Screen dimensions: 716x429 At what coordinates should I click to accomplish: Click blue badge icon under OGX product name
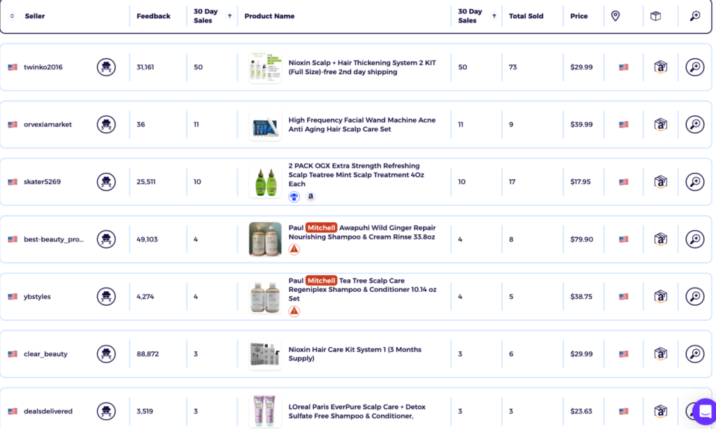294,197
